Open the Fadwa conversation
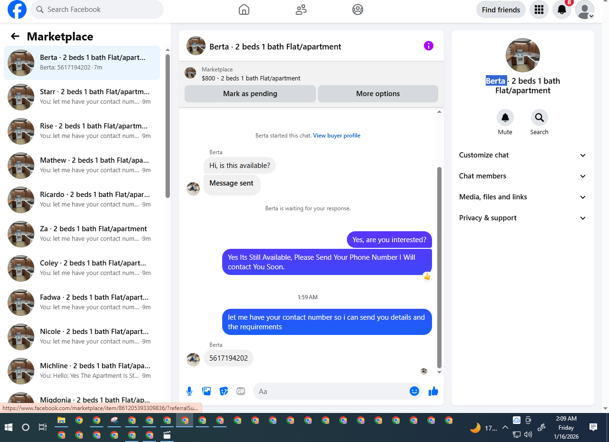This screenshot has height=442, width=609. (82, 303)
